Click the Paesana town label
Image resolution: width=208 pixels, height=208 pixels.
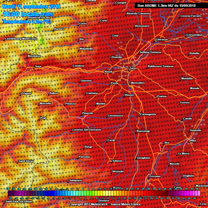tap(84, 157)
